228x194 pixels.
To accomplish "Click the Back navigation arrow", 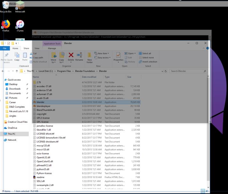I will click(x=3, y=71).
